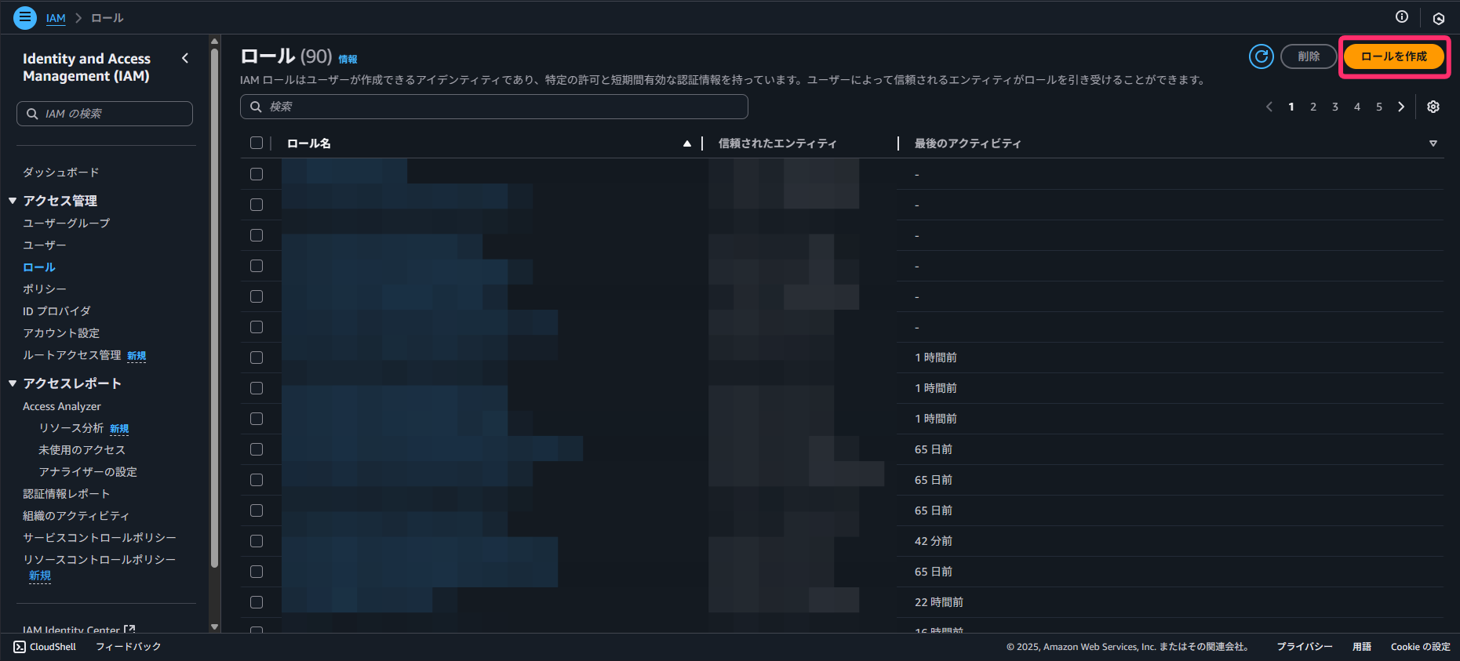Open the 用語 footer link
1460x661 pixels.
(x=1362, y=647)
